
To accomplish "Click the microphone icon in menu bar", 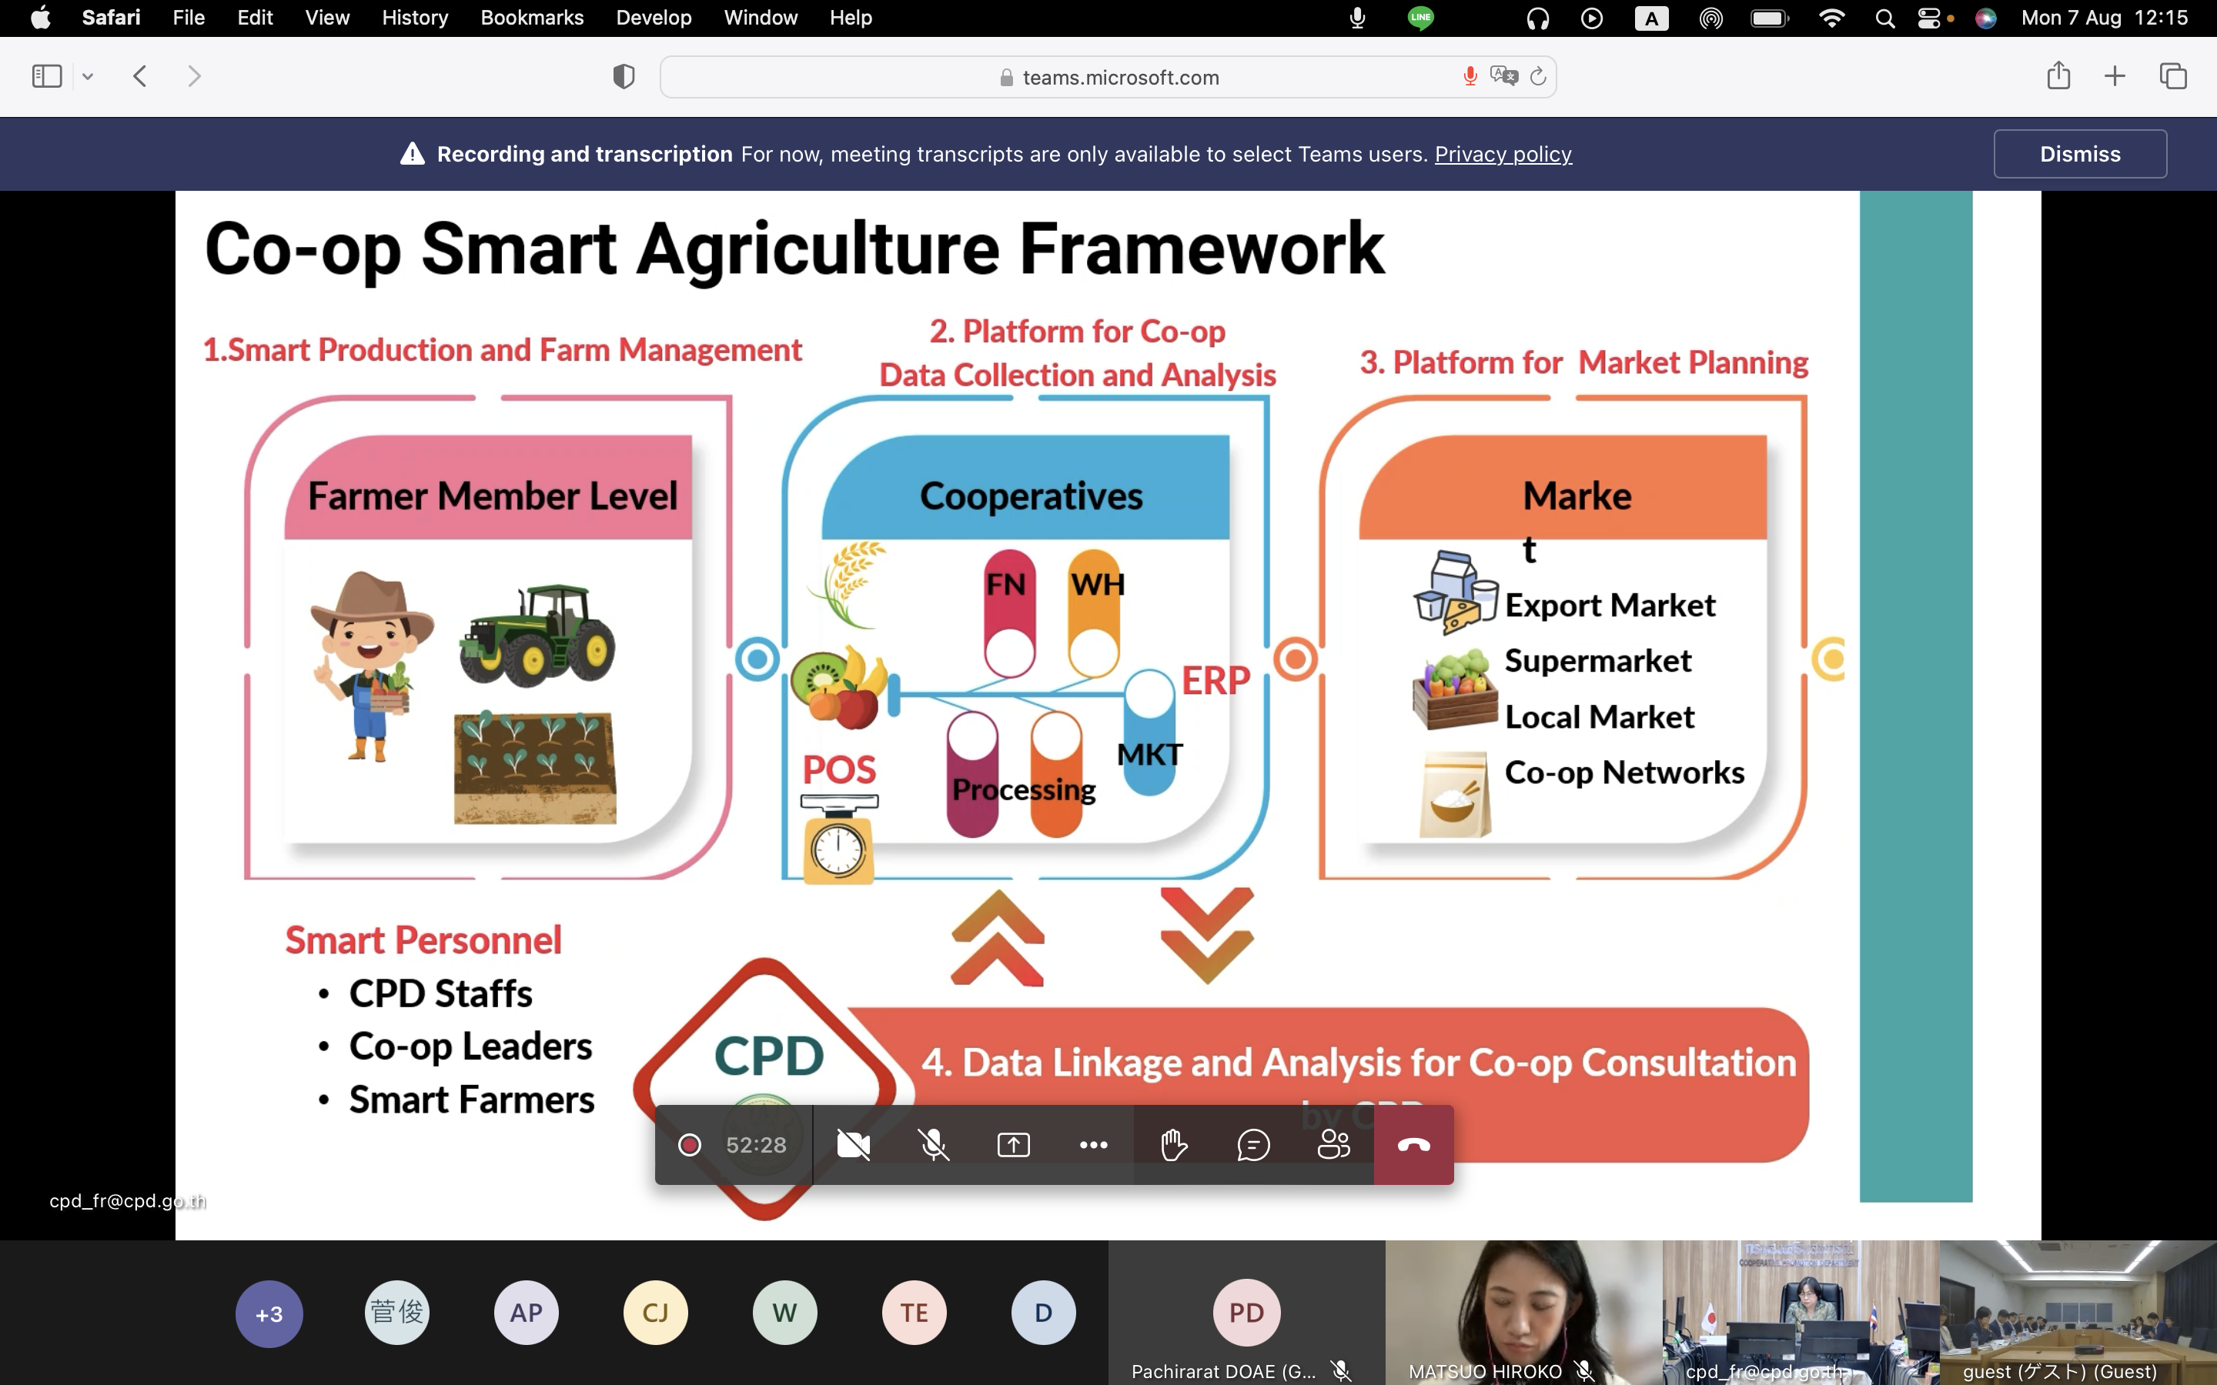I will coord(1358,18).
